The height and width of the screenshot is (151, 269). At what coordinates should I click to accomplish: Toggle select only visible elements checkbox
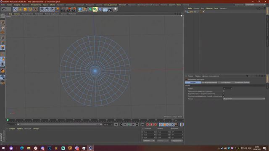[x=224, y=94]
